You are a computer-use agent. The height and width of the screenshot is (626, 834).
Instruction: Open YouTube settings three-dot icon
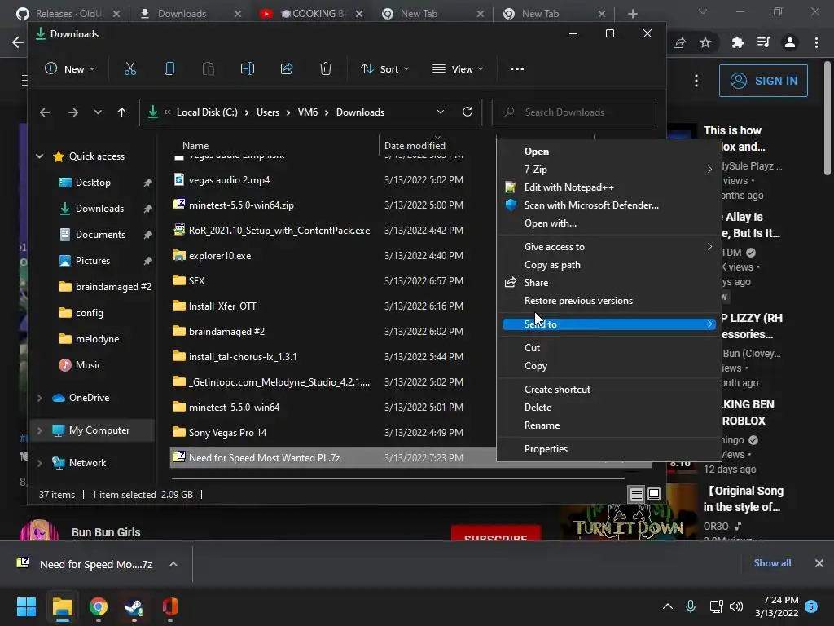(x=696, y=81)
